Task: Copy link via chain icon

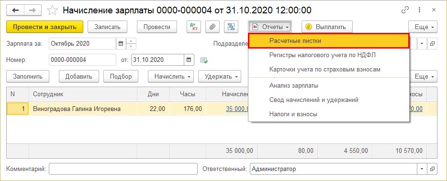Action: click(405, 10)
